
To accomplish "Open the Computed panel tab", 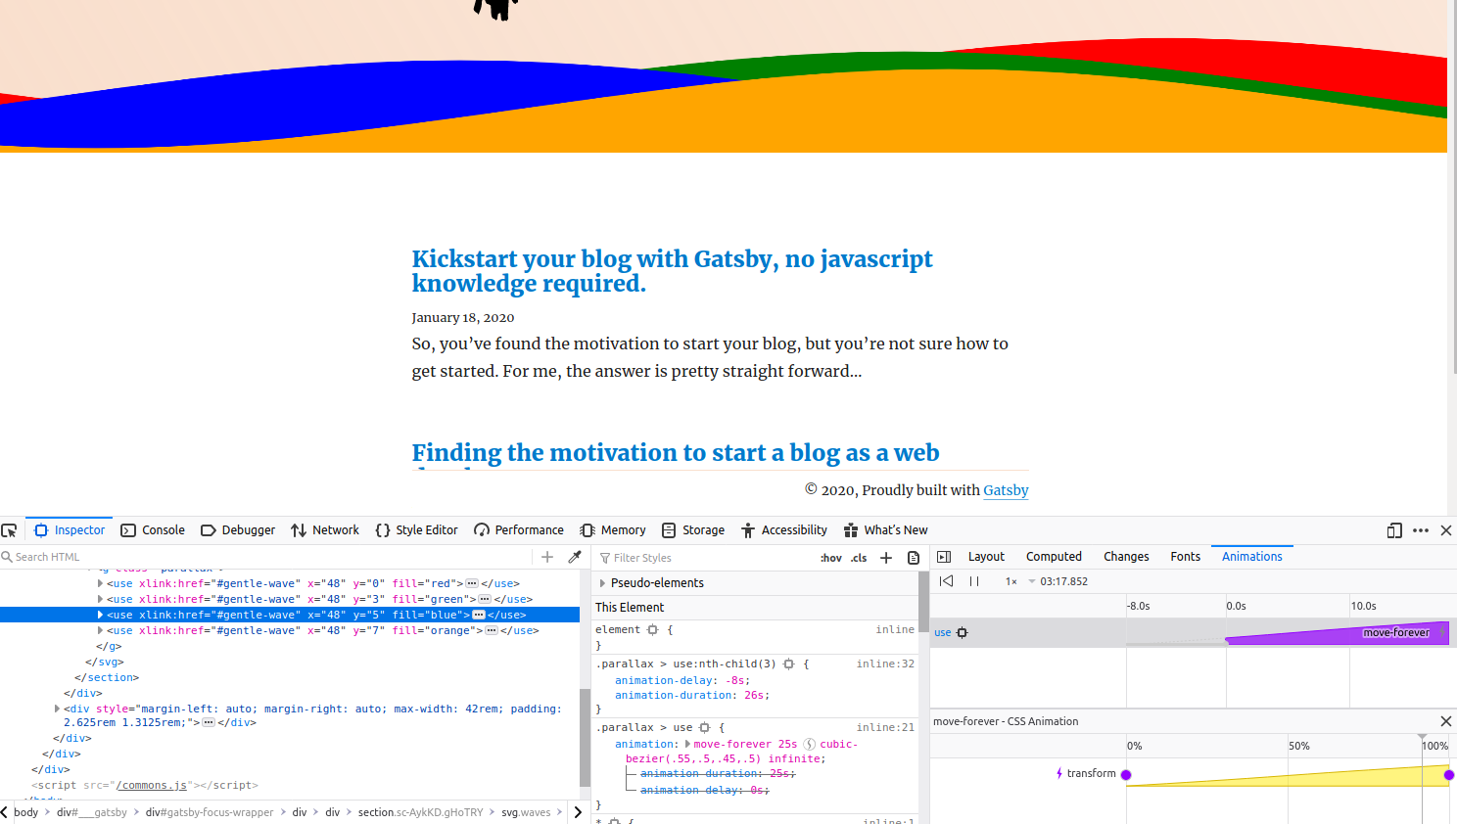I will pos(1054,556).
